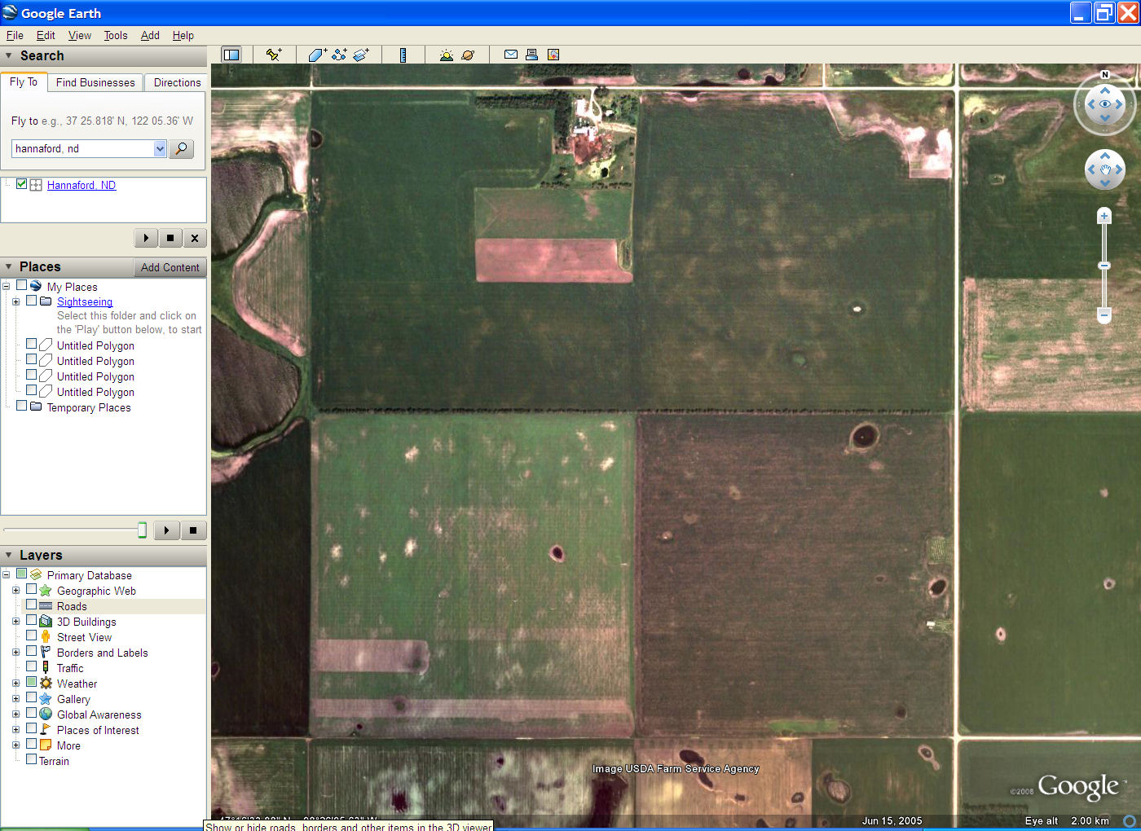Email the current view
The image size is (1141, 831).
[511, 55]
